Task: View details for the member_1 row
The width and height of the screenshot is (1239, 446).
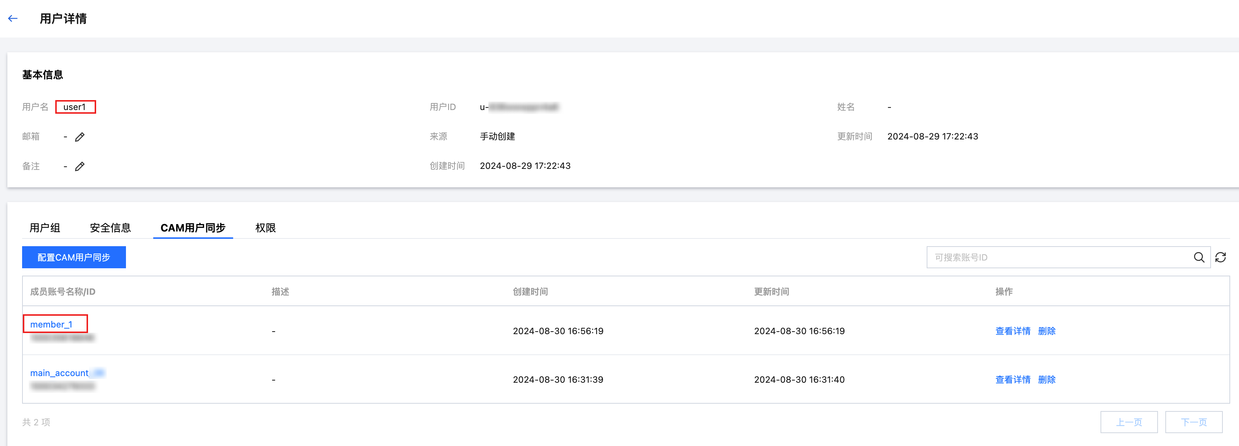Action: [1012, 331]
